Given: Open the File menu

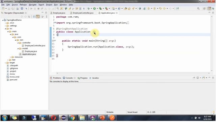Looking at the screenshot, I should pos(3,5).
